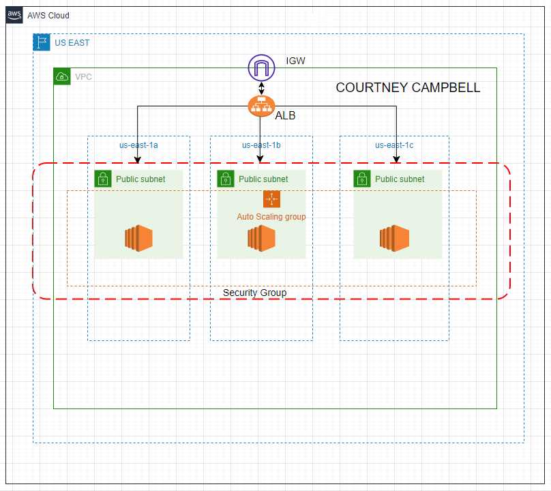Select the AWS Cloud logo icon
551x491 pixels.
(14, 15)
